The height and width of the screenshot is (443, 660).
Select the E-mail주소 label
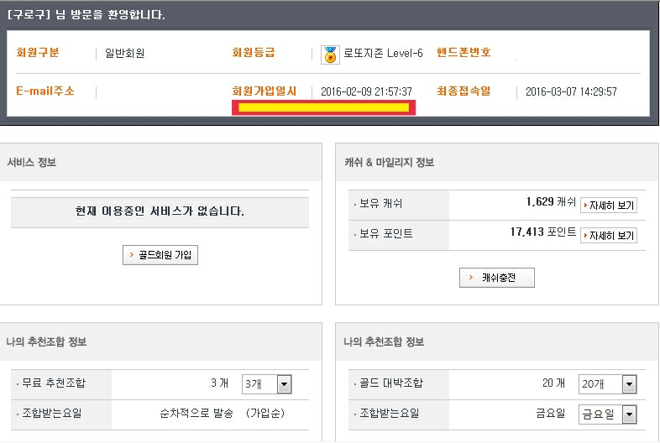pos(45,91)
